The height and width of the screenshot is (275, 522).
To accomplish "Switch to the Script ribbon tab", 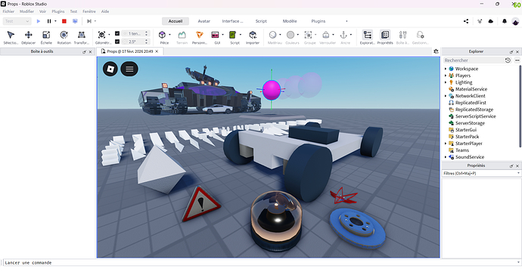I will point(261,21).
